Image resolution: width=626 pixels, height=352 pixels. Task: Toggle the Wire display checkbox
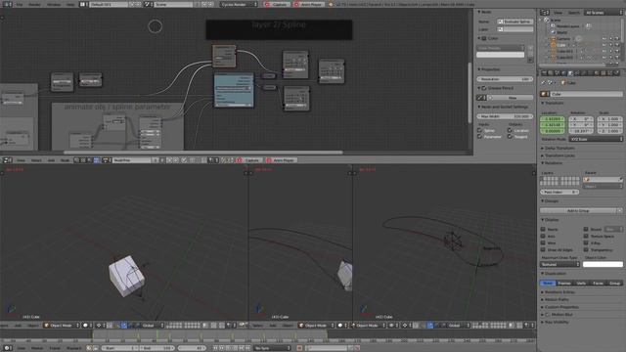click(543, 242)
